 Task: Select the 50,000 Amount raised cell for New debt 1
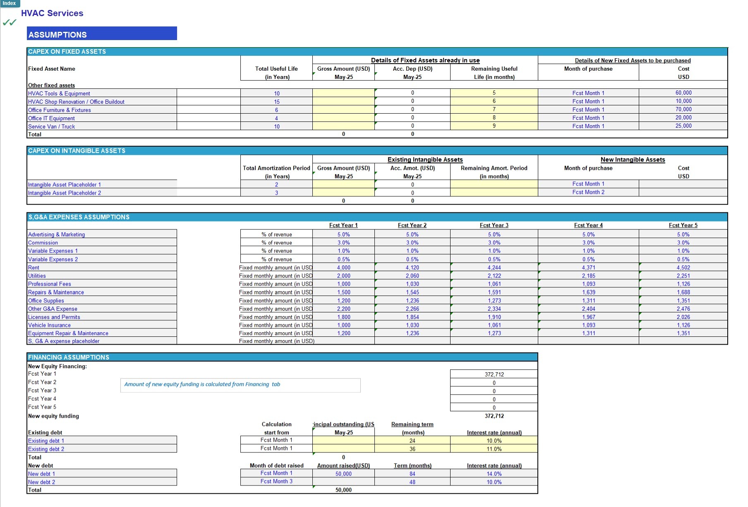[x=343, y=474]
